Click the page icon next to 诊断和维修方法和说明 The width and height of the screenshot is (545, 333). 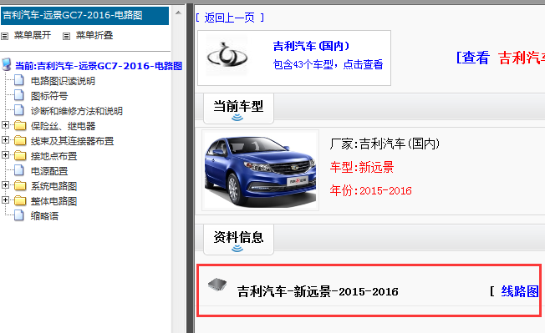pyautogui.click(x=18, y=110)
